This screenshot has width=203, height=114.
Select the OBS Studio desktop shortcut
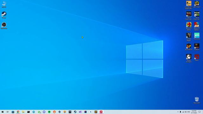pos(4,26)
